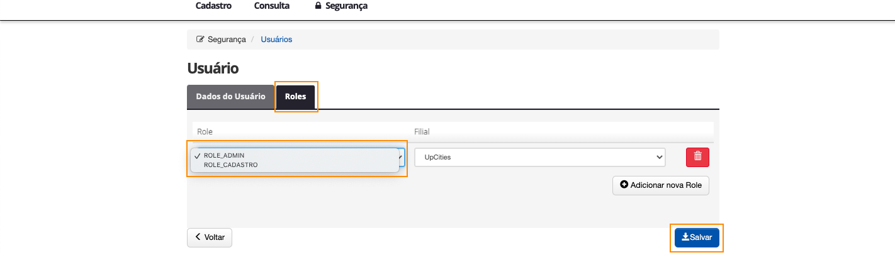Follow the Usuários breadcrumb link

point(276,39)
